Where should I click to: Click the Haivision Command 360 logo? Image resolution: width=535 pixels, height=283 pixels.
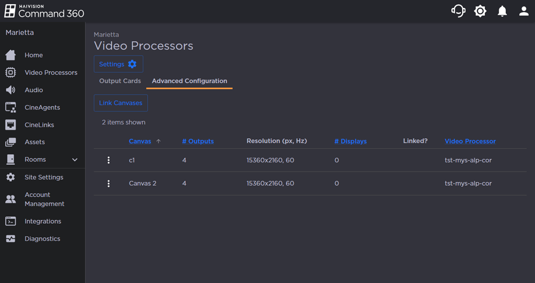(44, 11)
